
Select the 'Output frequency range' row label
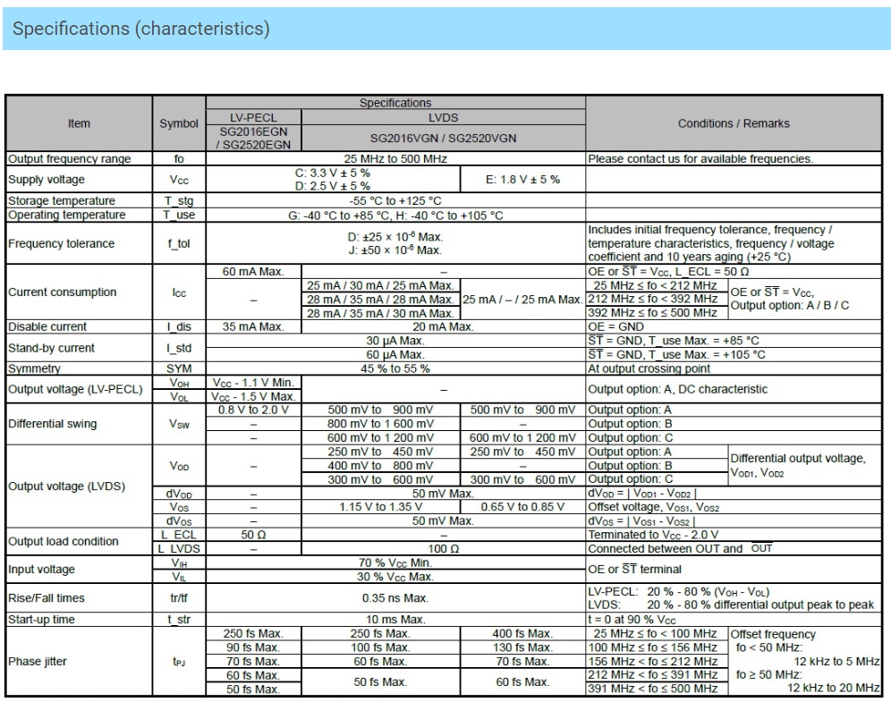coord(69,159)
